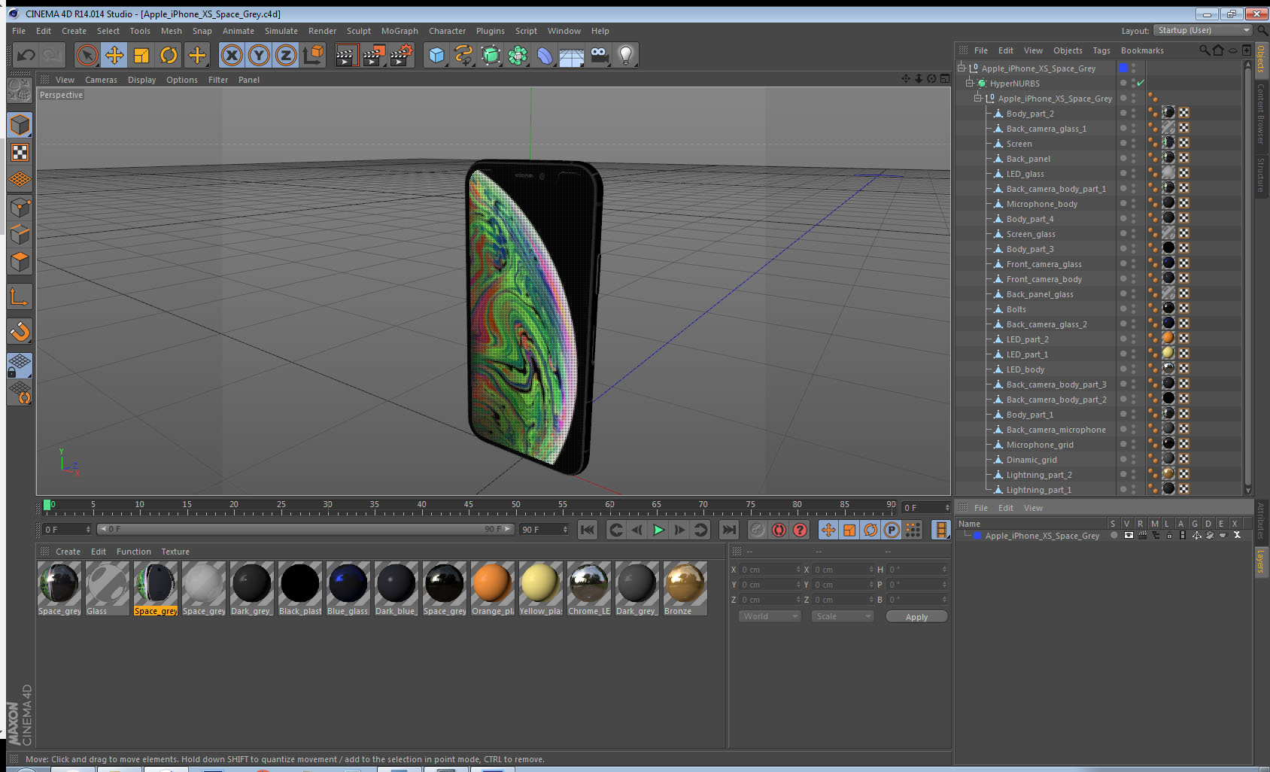Image resolution: width=1270 pixels, height=772 pixels.
Task: Collapse the nested Apple_iPhone_XS_Space_Grey null
Action: [x=978, y=98]
